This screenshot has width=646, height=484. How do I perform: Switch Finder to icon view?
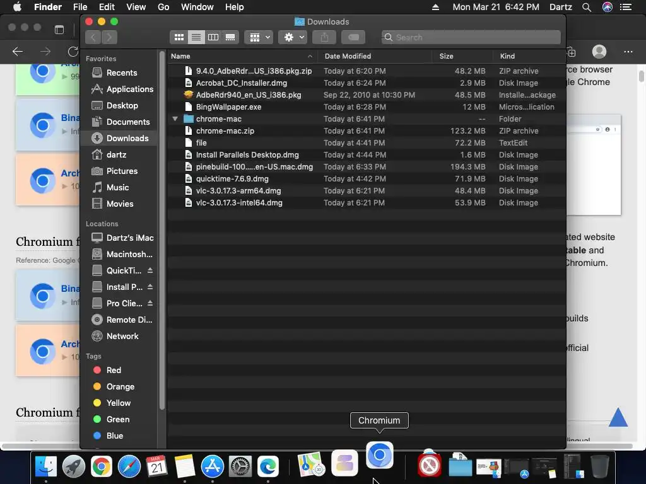tap(179, 37)
